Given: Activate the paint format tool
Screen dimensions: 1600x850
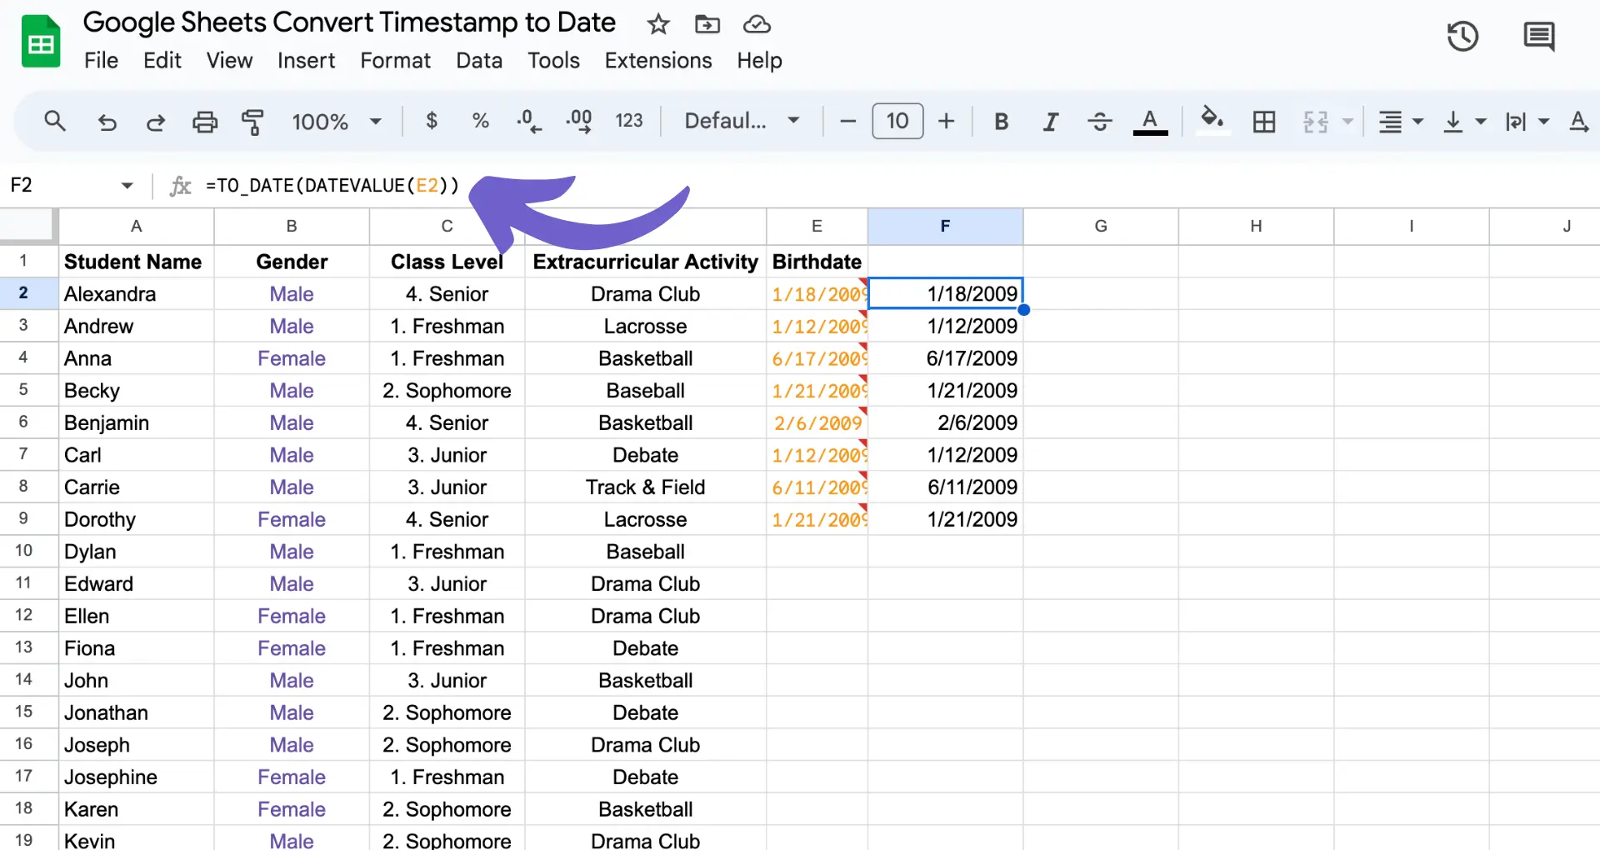Looking at the screenshot, I should coord(252,122).
